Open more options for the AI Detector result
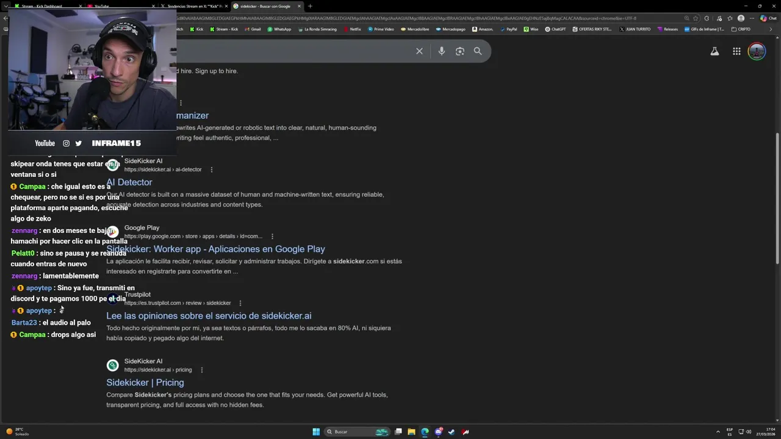This screenshot has height=439, width=781. point(212,170)
